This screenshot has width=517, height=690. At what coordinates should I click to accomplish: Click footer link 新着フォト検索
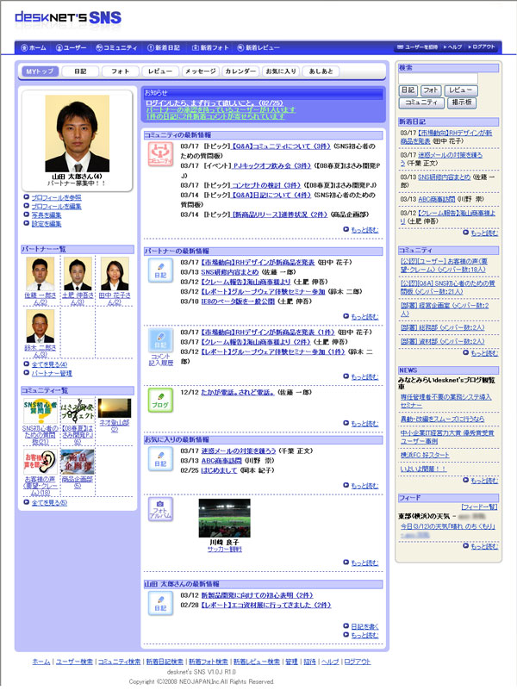[209, 662]
